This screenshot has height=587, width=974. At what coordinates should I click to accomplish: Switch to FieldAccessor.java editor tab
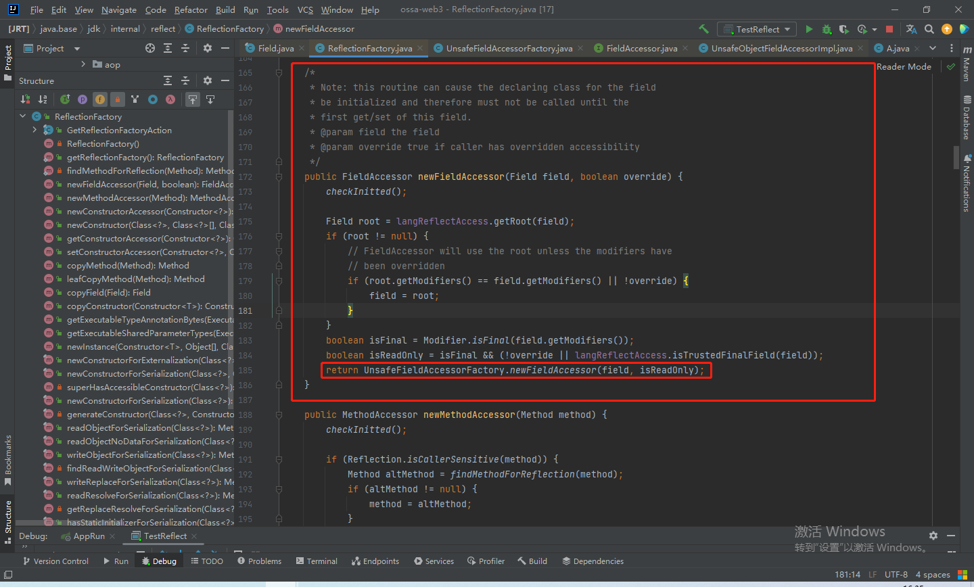[641, 48]
